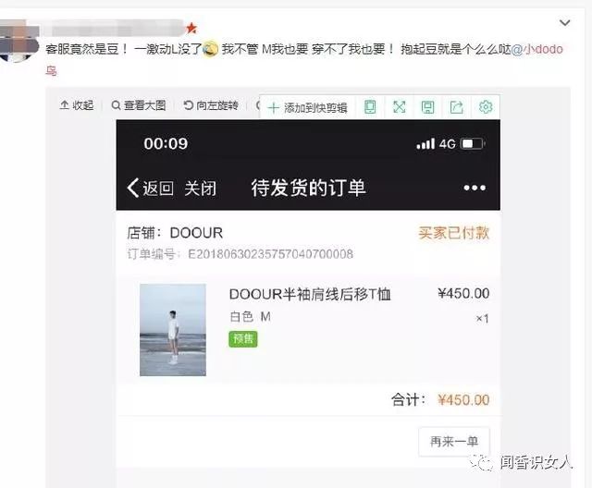Click the item price ¥450.00
This screenshot has height=488, width=592.
463,293
